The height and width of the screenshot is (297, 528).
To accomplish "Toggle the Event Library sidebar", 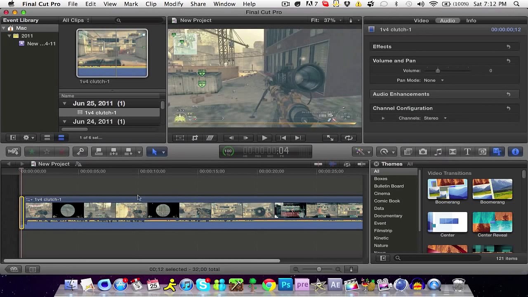I will tap(13, 138).
